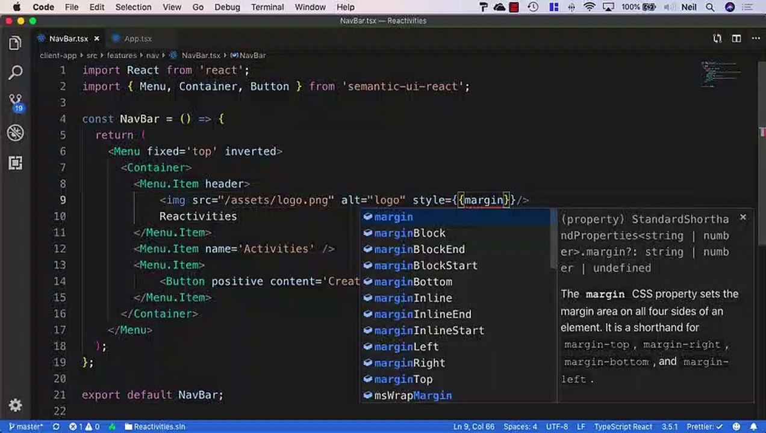
Task: Open the Help menu
Action: (345, 7)
